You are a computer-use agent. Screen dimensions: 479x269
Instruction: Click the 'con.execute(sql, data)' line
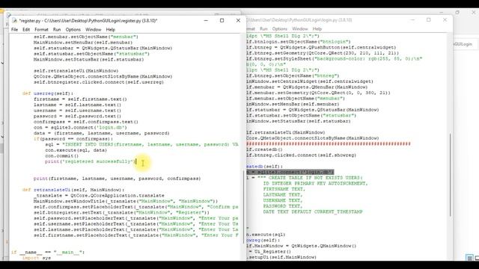(76, 150)
